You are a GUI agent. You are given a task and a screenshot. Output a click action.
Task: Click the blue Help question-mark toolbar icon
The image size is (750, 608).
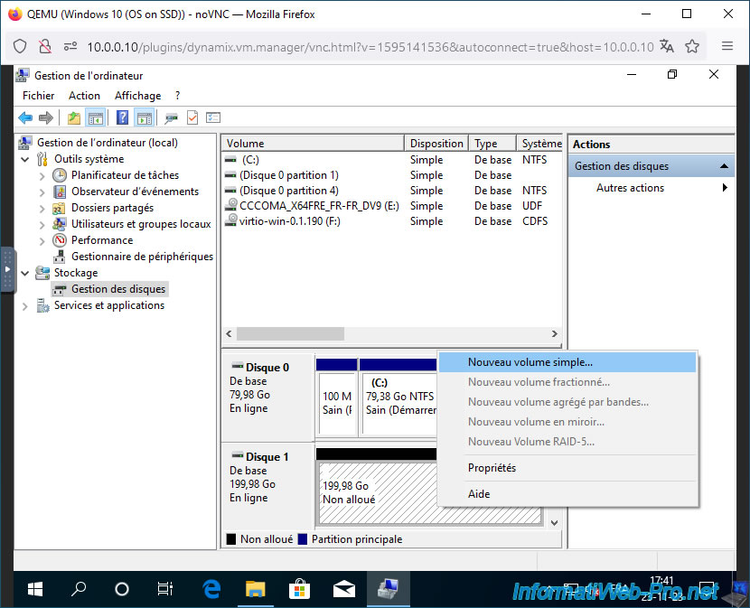(123, 117)
